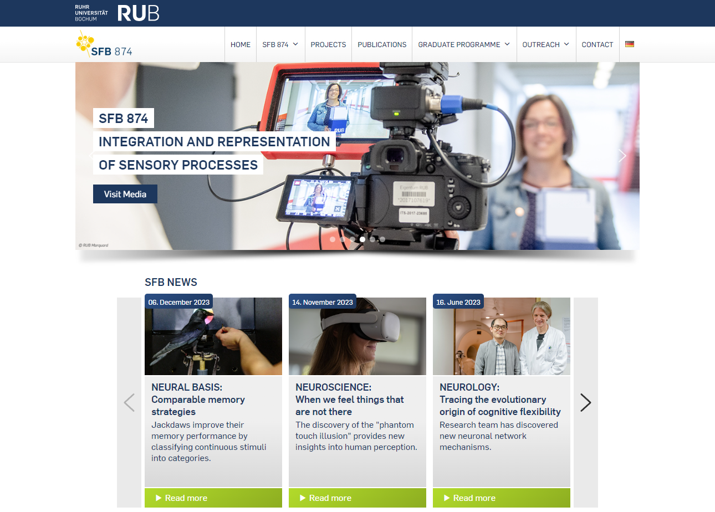Click play triangle on Jackdaws Read more
Image resolution: width=715 pixels, height=512 pixels.
click(x=159, y=498)
